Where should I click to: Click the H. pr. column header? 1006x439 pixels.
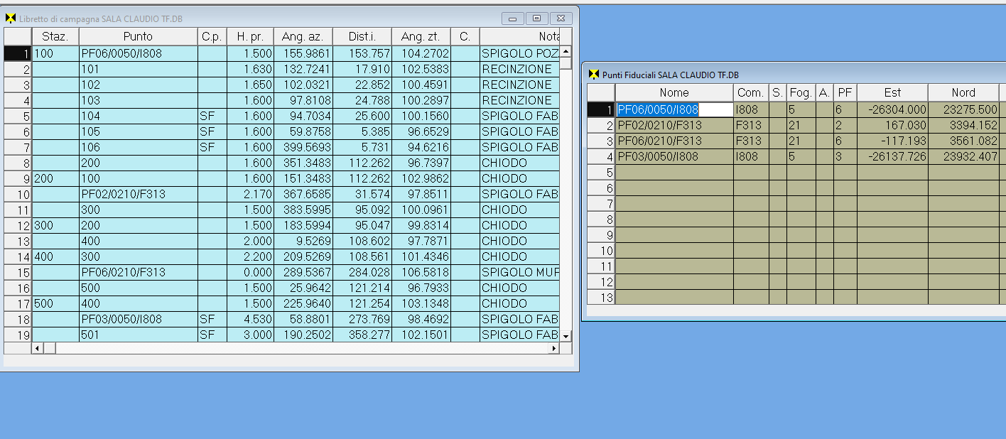coord(250,36)
